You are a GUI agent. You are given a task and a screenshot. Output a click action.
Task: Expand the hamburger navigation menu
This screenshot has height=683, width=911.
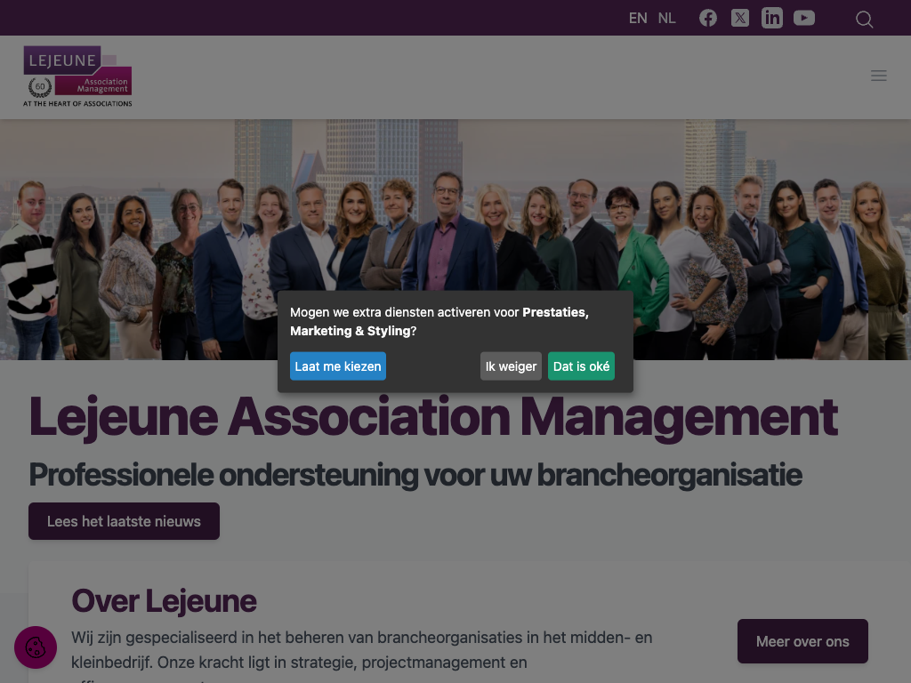tap(878, 76)
